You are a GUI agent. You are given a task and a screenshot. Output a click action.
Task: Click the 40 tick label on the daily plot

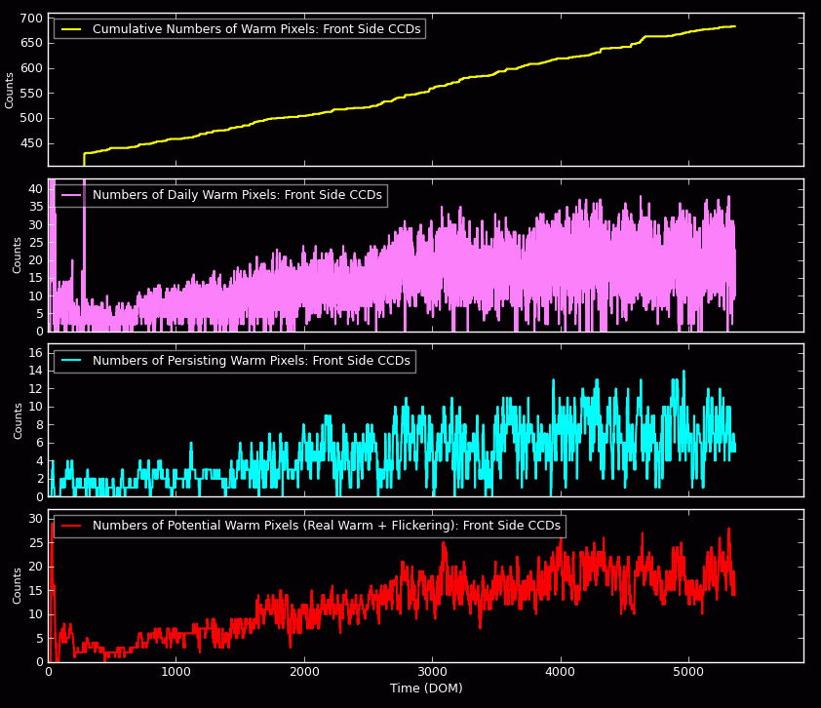(35, 188)
